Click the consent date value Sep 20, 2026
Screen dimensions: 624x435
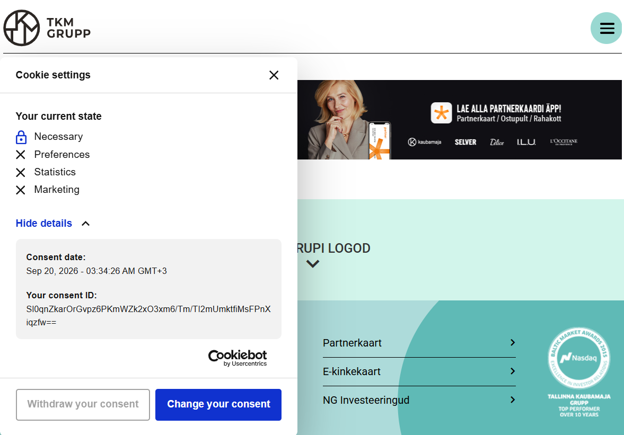coord(96,271)
